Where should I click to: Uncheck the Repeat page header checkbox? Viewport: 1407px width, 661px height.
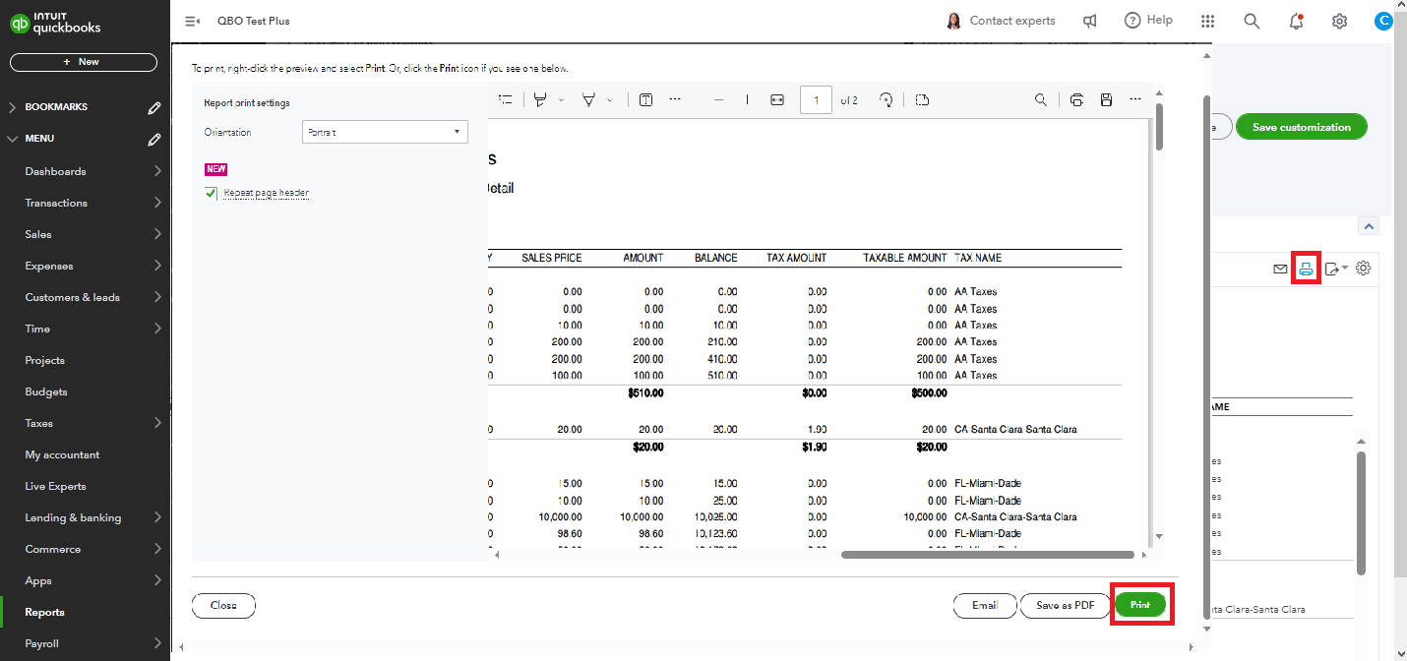[x=211, y=193]
